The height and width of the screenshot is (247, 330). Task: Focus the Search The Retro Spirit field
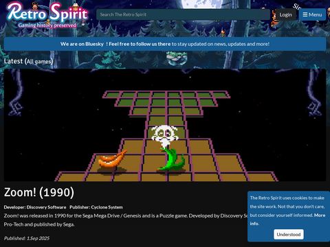pyautogui.click(x=183, y=14)
